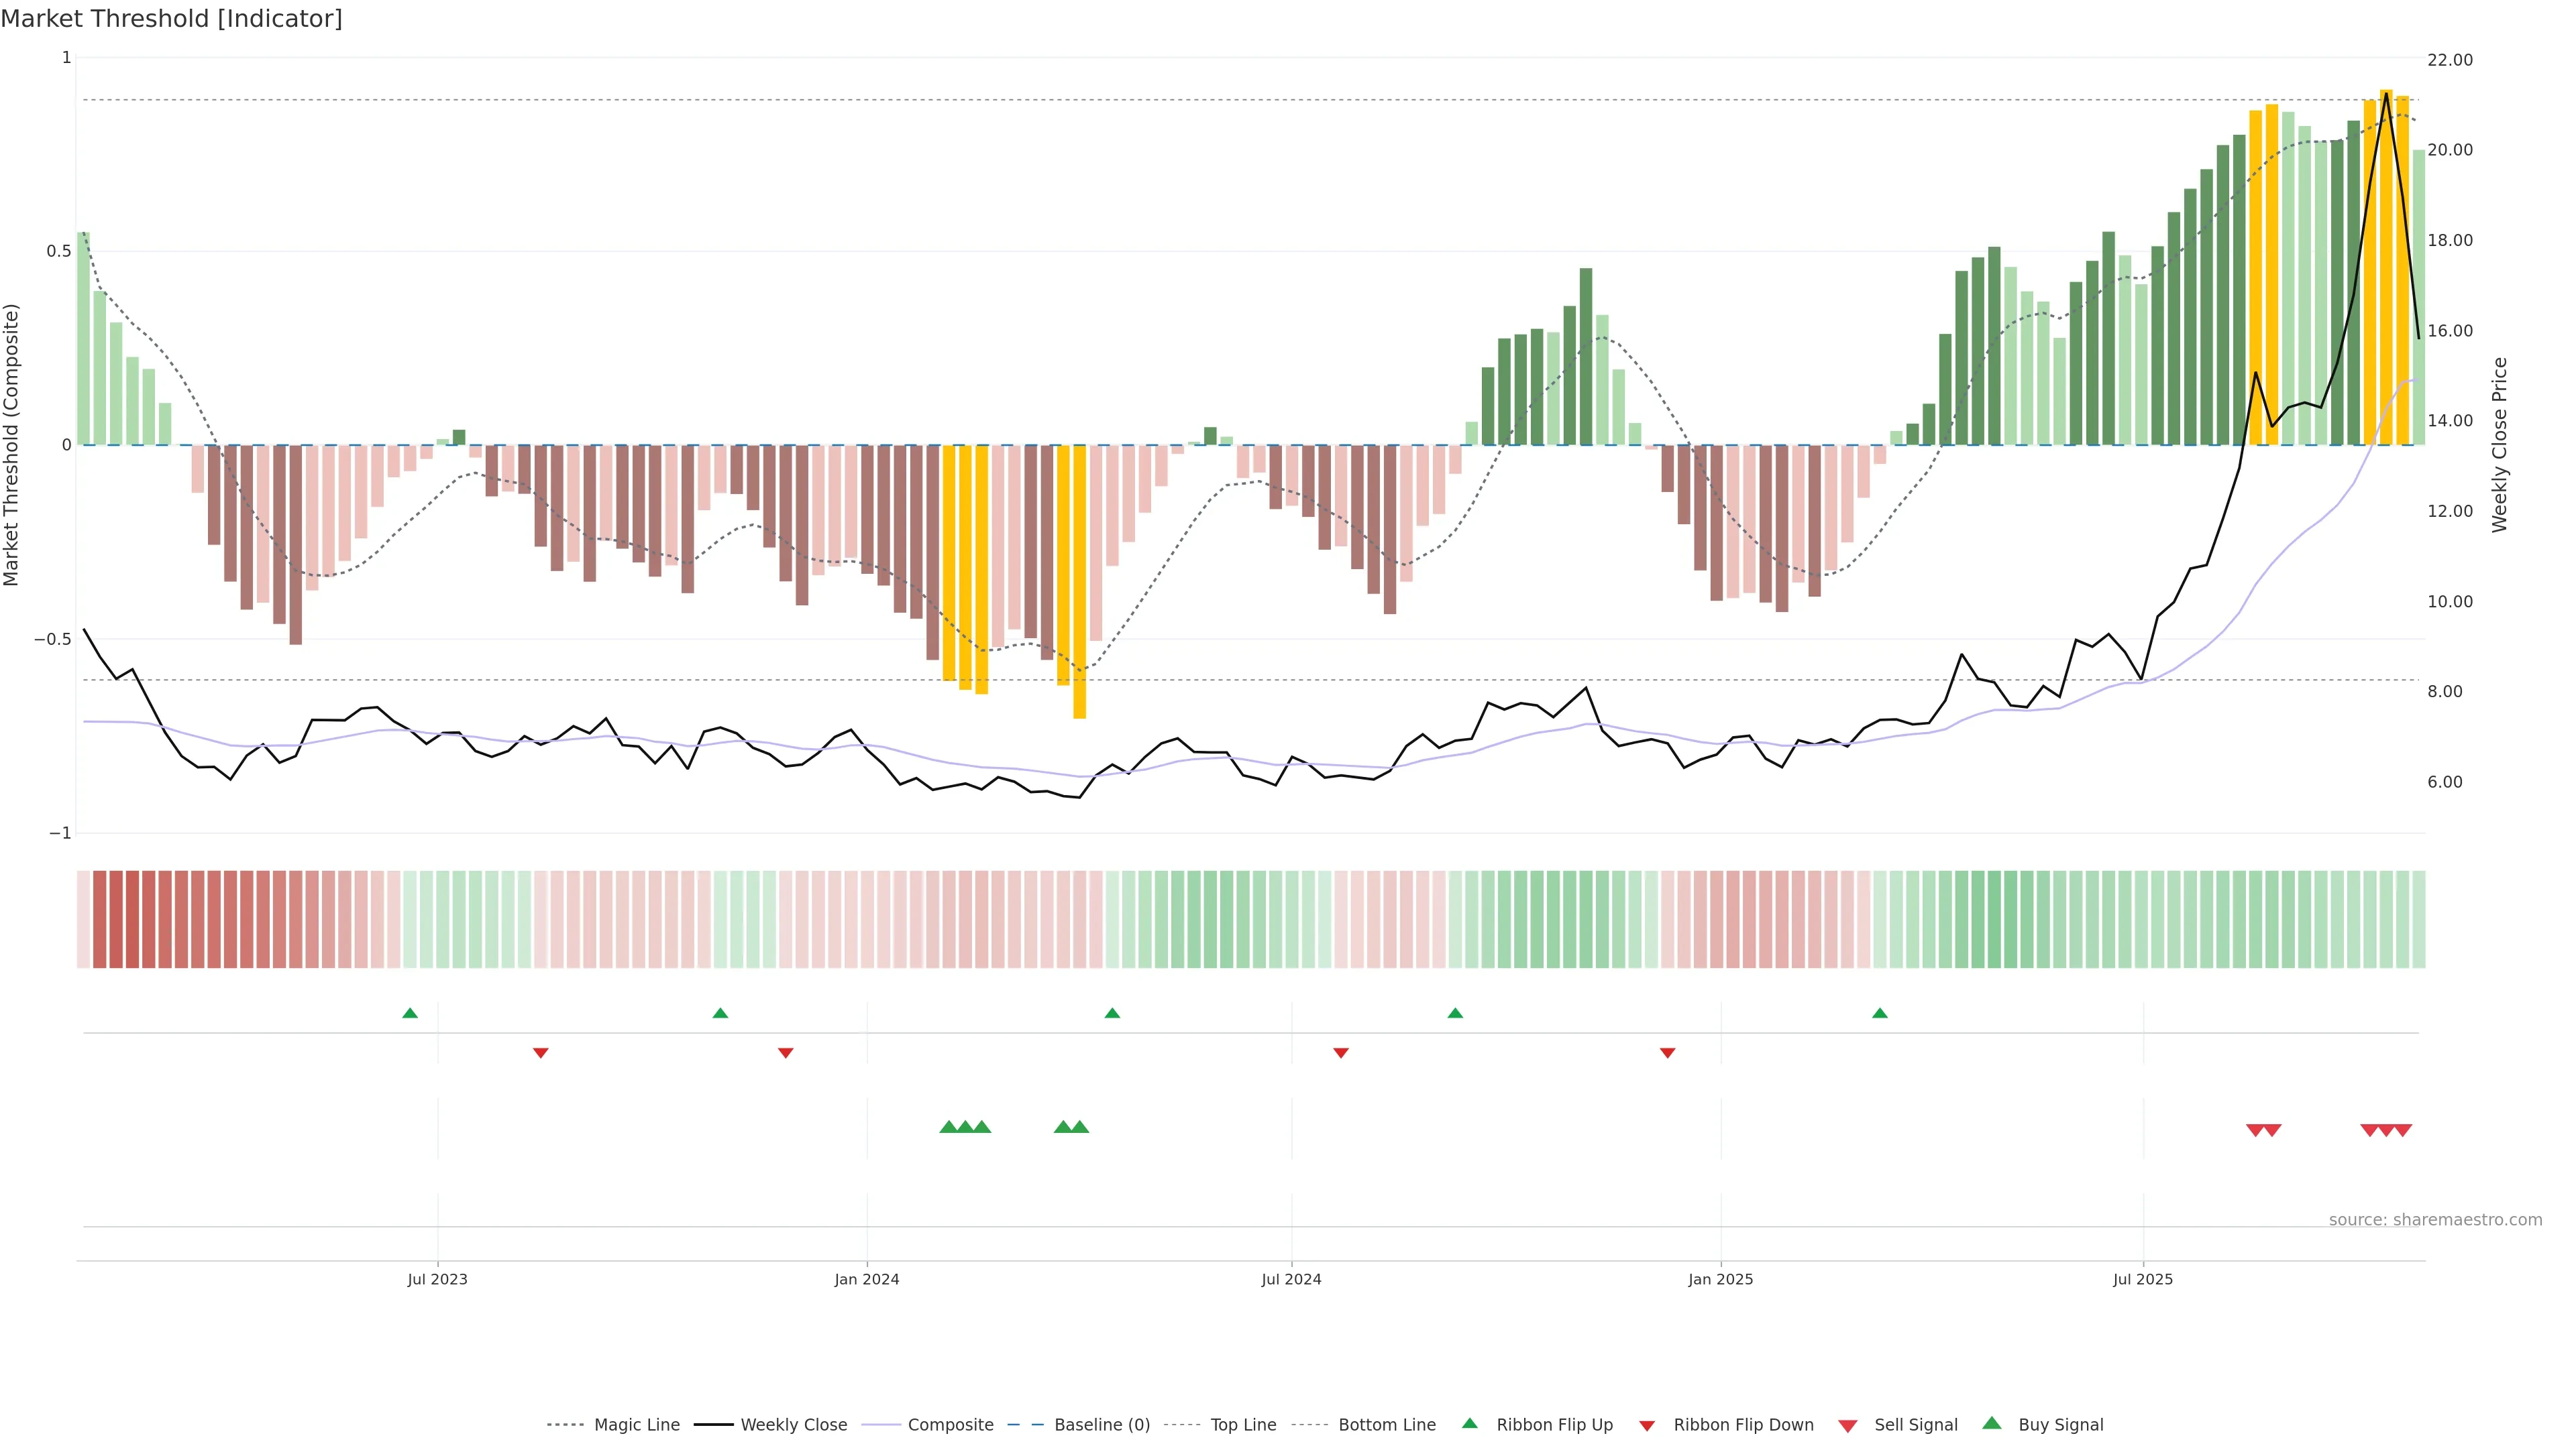
Task: Click the rightmost red sell signal triangle
Action: pyautogui.click(x=2403, y=1130)
